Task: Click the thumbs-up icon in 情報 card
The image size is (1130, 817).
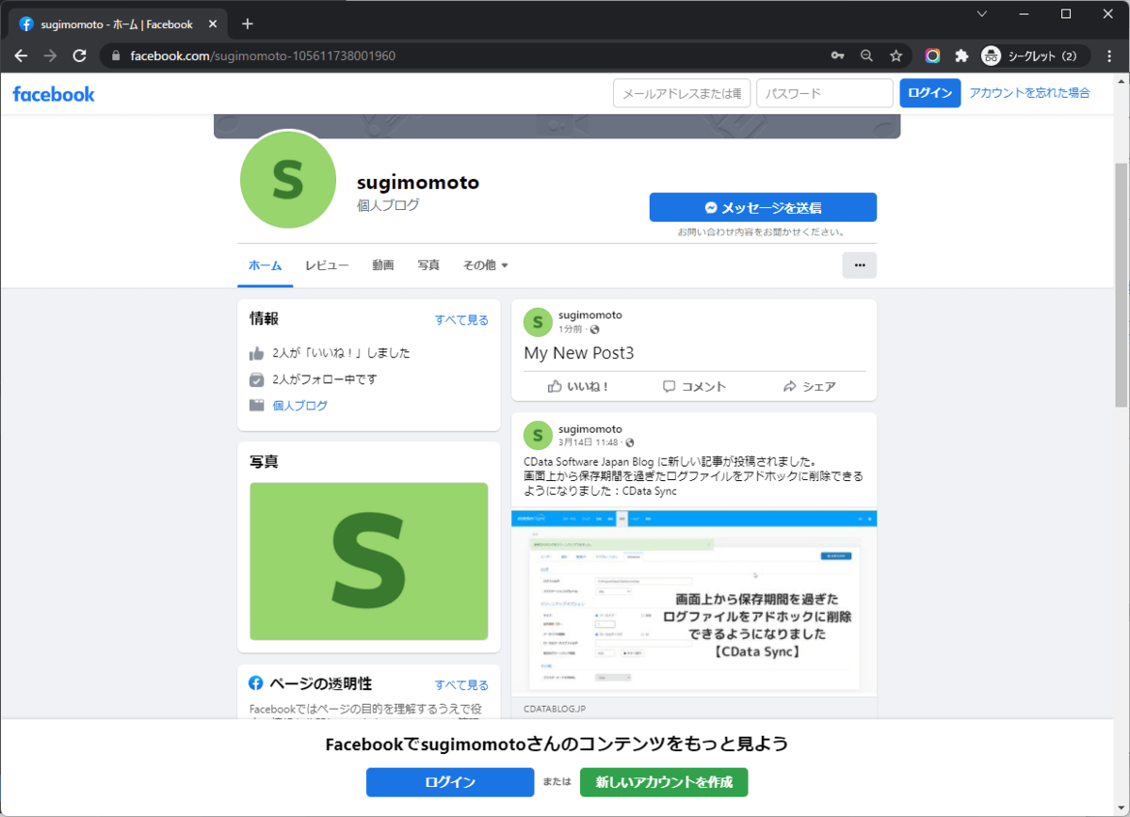Action: (x=256, y=354)
